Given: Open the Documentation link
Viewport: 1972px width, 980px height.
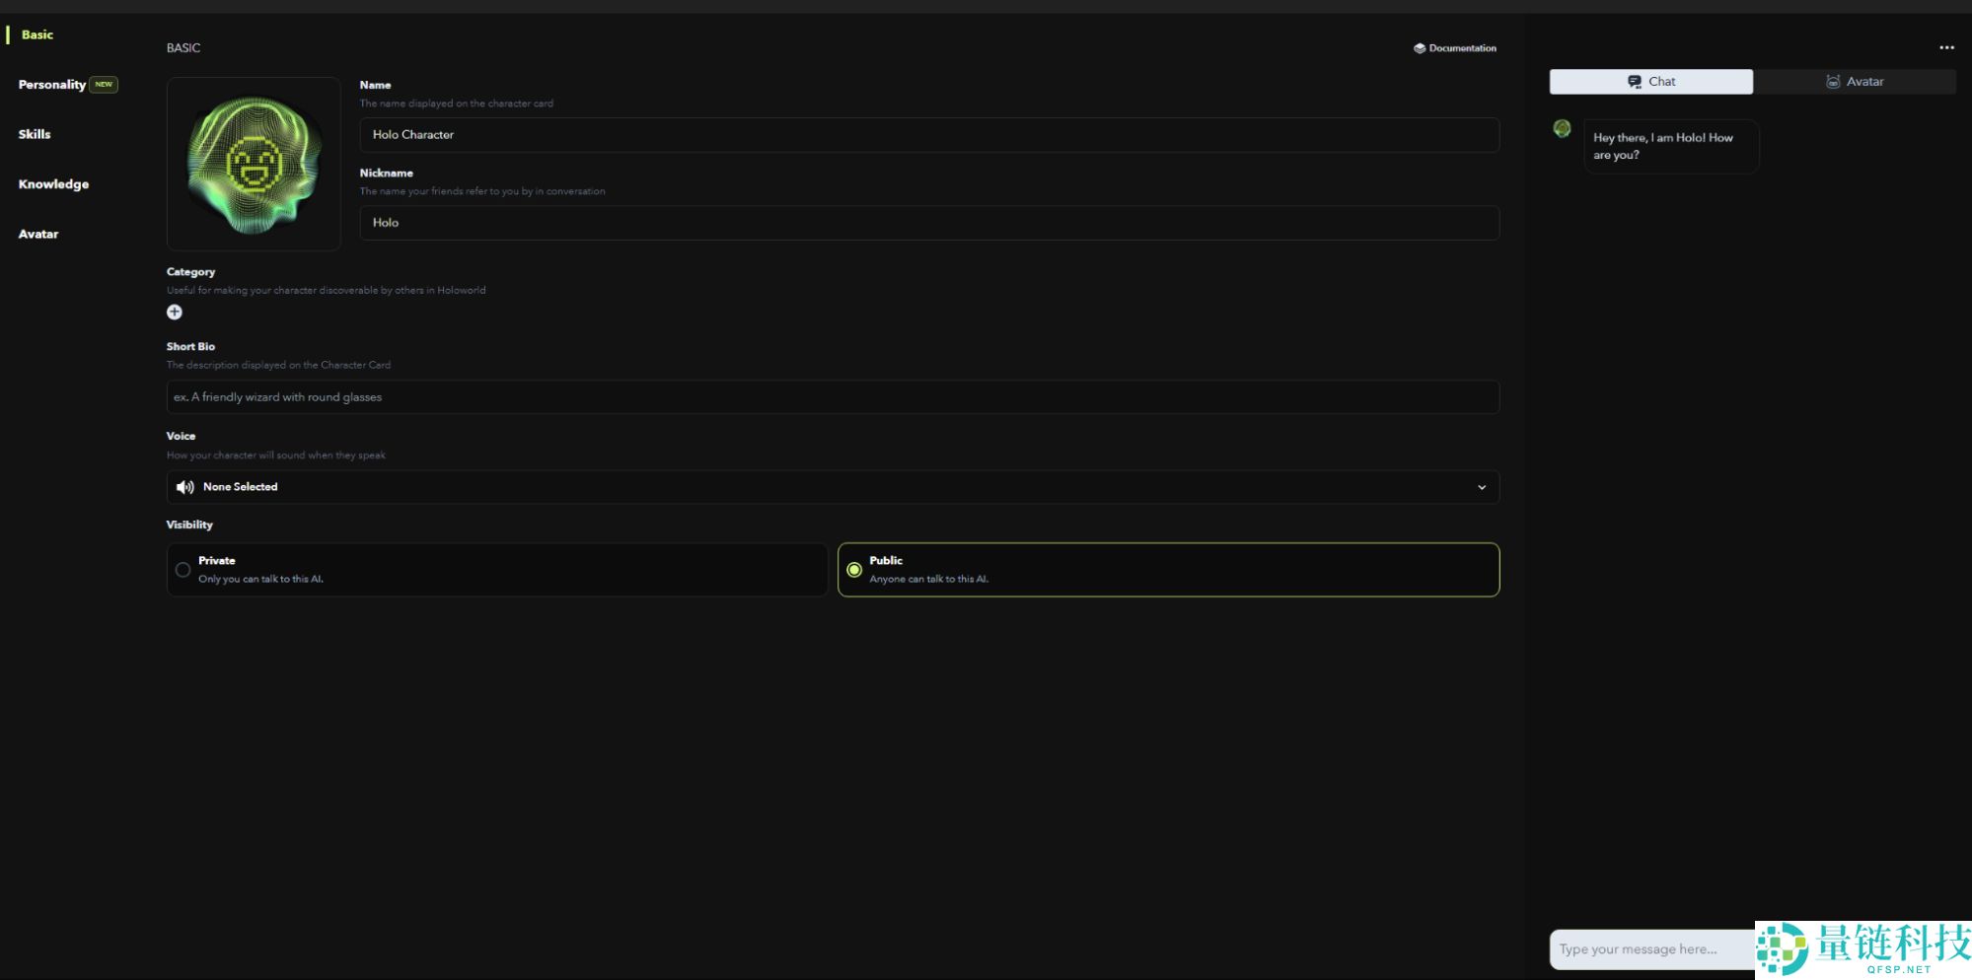Looking at the screenshot, I should click(x=1461, y=48).
